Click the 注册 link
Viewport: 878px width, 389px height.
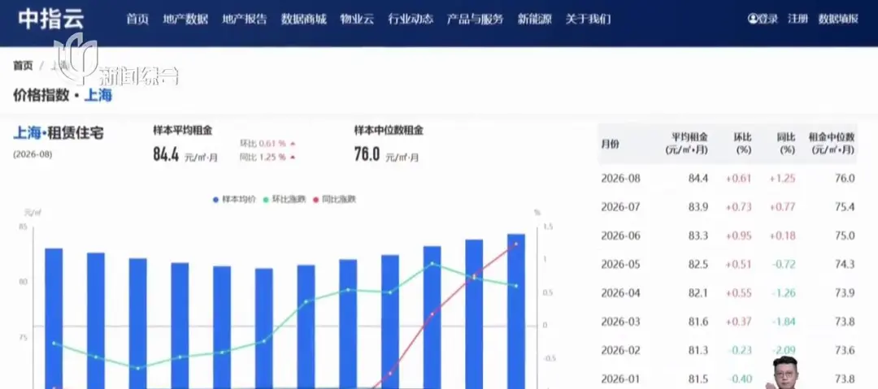[x=798, y=19]
